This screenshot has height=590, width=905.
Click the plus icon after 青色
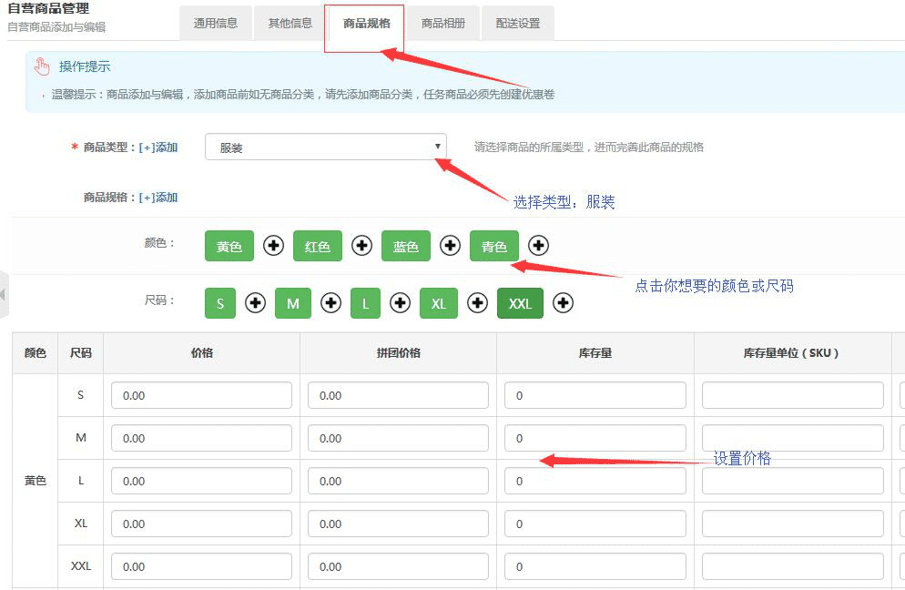(x=538, y=246)
